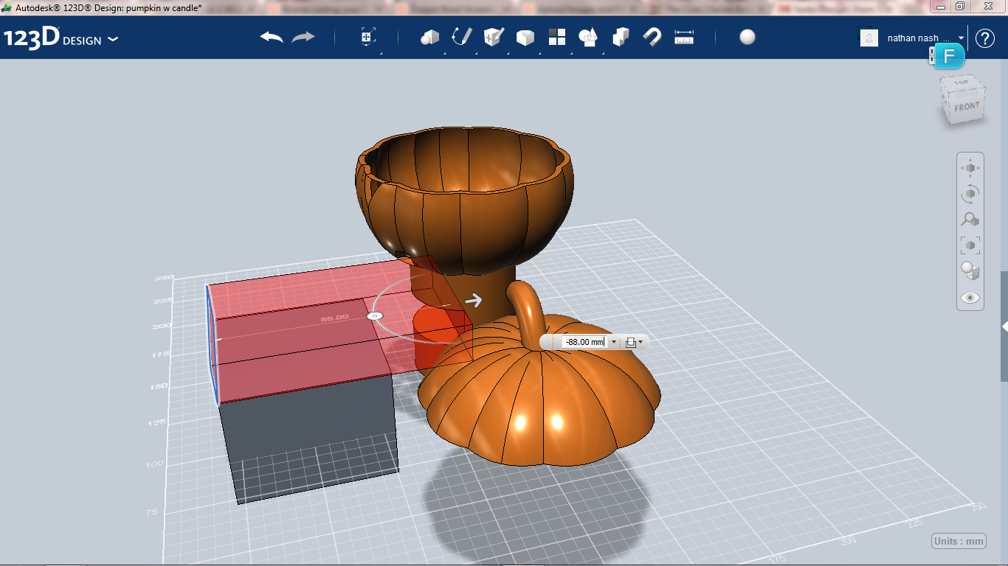Viewport: 1008px width, 566px height.
Task: Click the 123D Design logo
Action: tap(52, 38)
